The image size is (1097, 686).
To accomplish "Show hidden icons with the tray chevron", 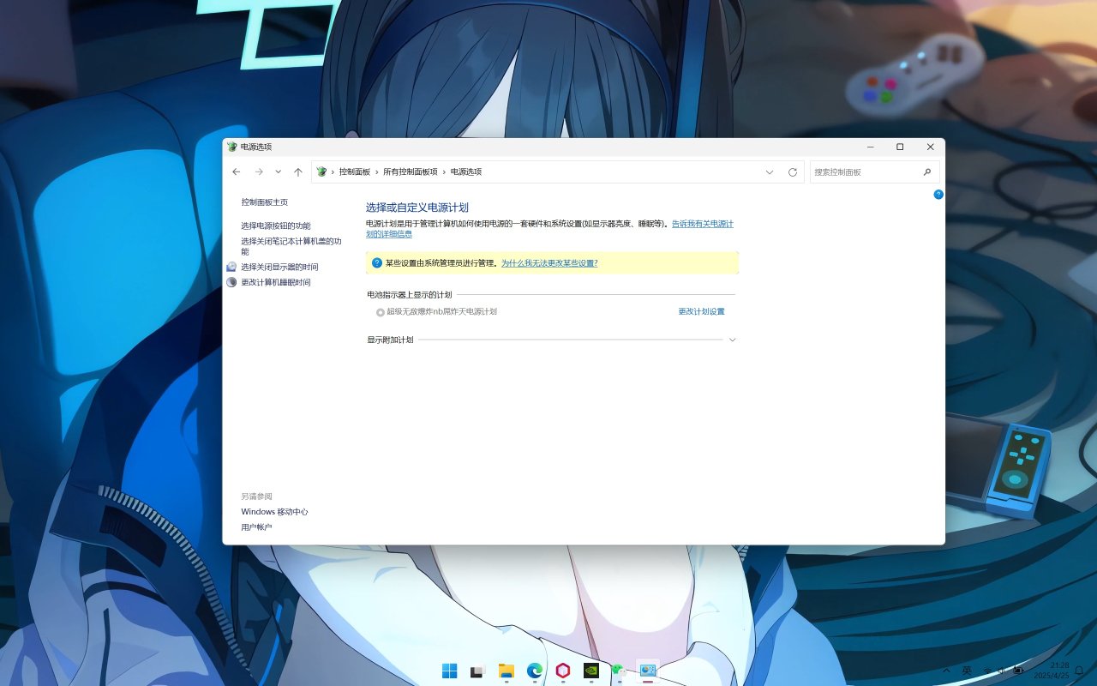I will pyautogui.click(x=946, y=671).
